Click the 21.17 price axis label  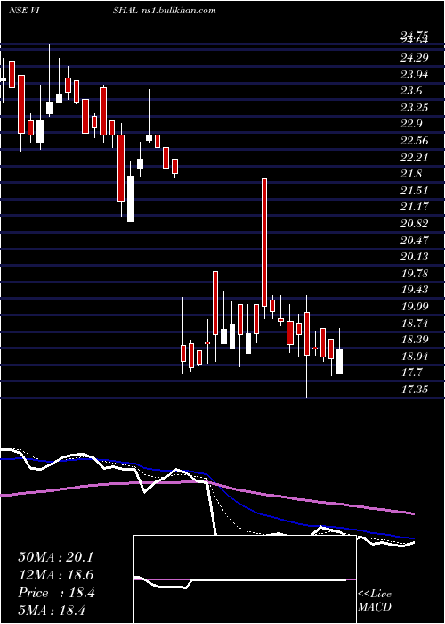point(414,207)
